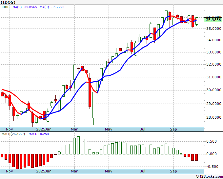223x179 pixels.
Task: Click the MA(3) legend label
Action: click(x=44, y=7)
